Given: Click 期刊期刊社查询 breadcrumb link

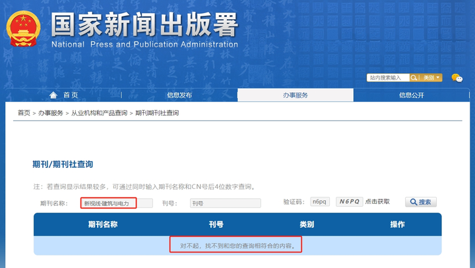Looking at the screenshot, I should pyautogui.click(x=157, y=113).
